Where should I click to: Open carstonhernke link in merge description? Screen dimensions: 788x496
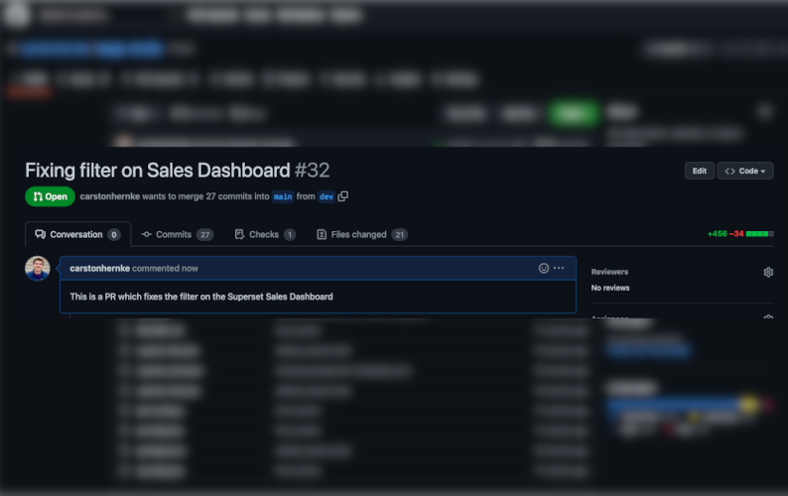109,196
